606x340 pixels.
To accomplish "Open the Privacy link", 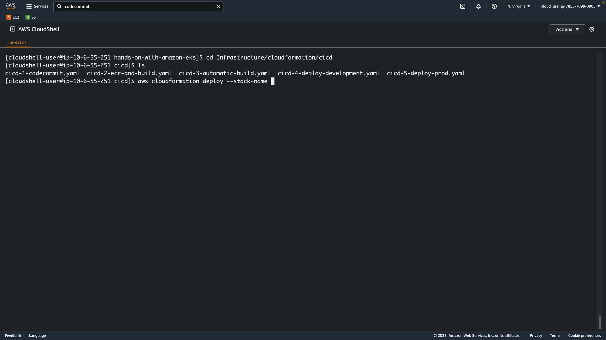I will pos(536,336).
